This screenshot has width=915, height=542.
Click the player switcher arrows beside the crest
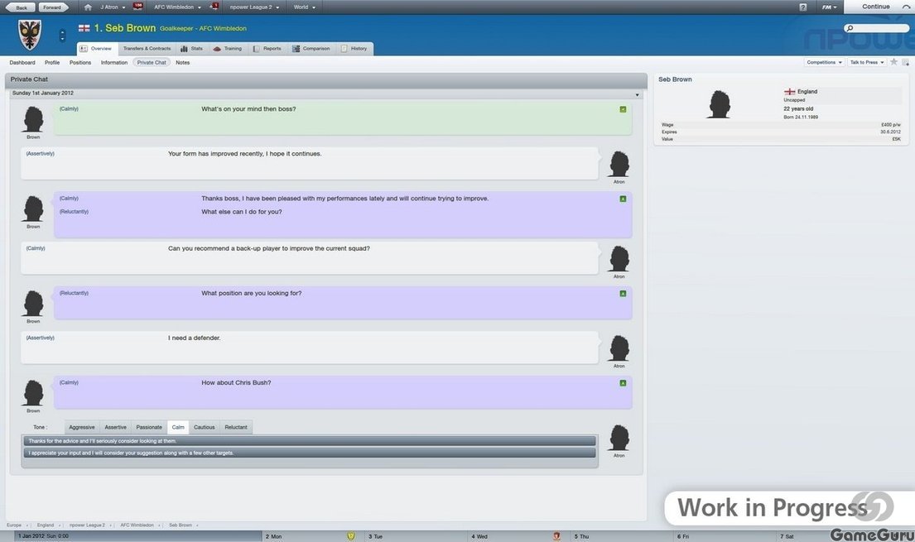pos(62,36)
